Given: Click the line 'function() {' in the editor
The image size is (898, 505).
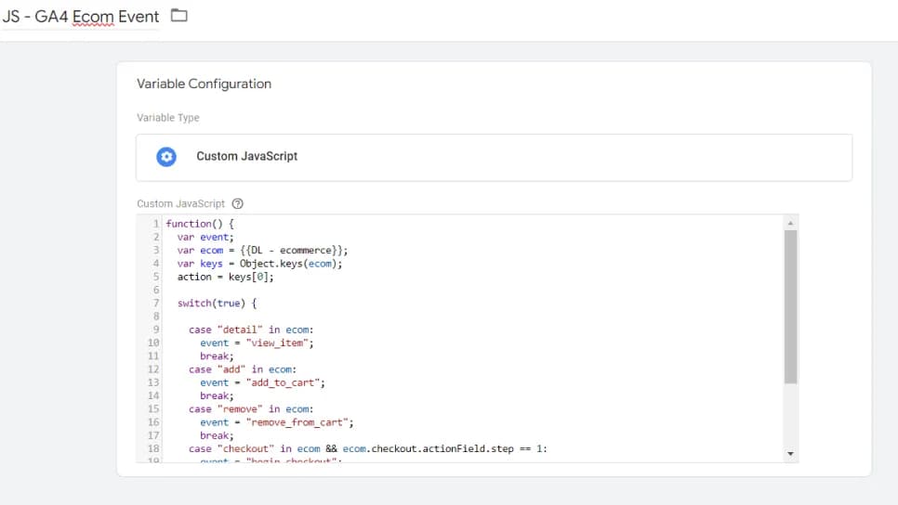Looking at the screenshot, I should click(200, 224).
